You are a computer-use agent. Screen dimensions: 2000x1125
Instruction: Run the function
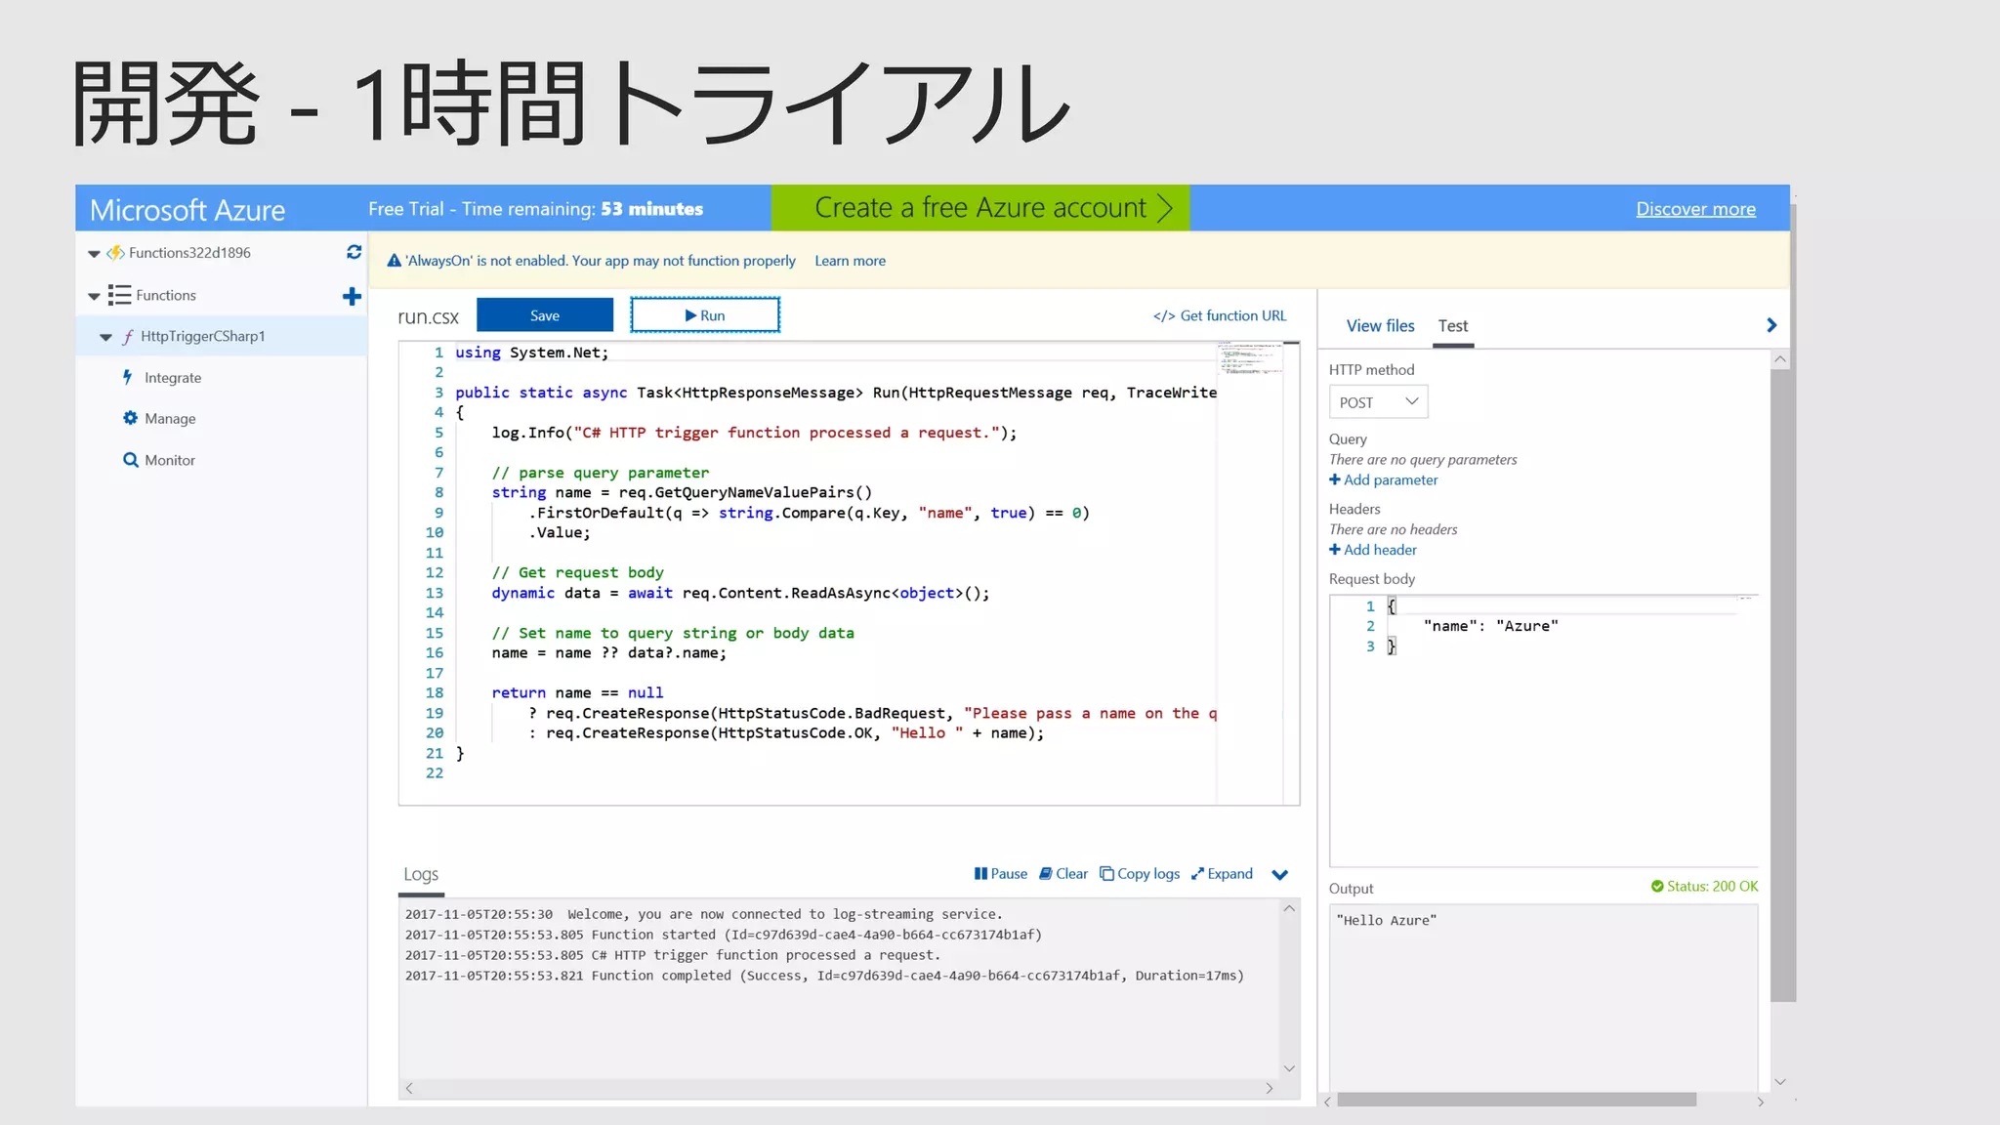click(705, 315)
